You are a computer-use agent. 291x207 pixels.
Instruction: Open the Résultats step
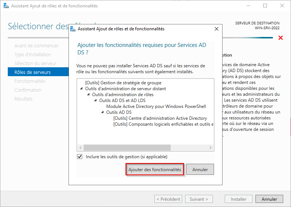[23, 99]
